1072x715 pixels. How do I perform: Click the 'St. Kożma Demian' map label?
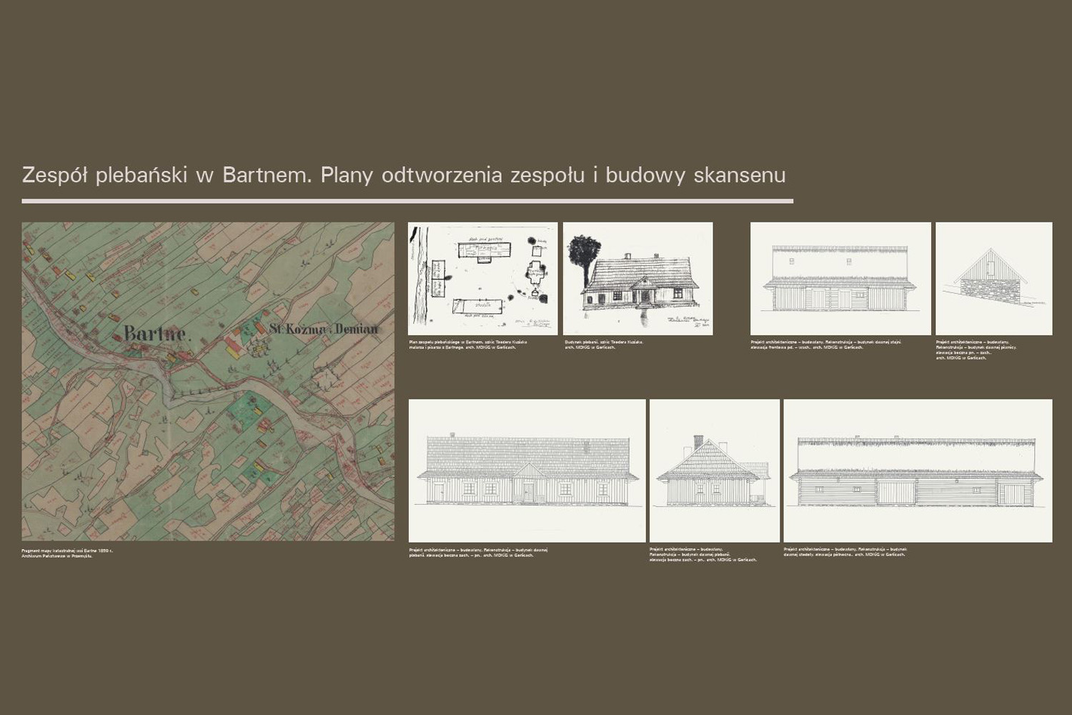pos(323,329)
